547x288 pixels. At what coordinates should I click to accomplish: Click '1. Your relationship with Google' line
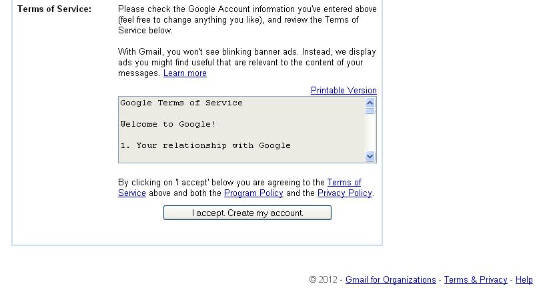coord(205,145)
